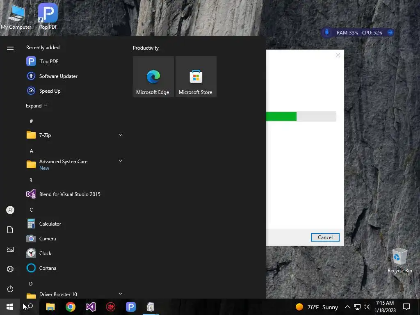Launch Google Chrome from taskbar
The height and width of the screenshot is (315, 420).
[71, 307]
